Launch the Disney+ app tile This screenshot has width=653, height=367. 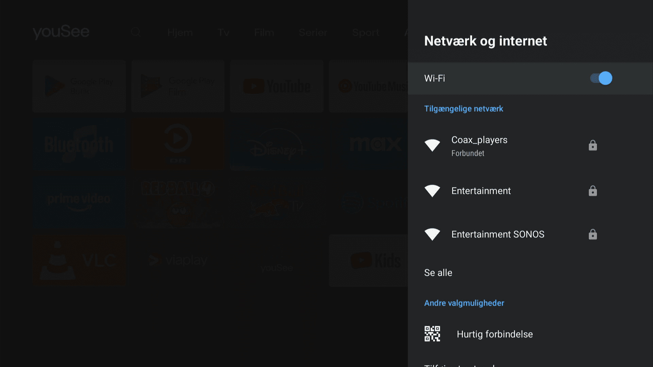[277, 145]
